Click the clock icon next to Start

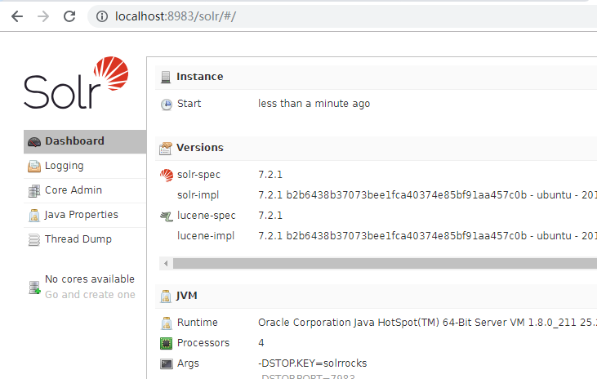pos(167,104)
